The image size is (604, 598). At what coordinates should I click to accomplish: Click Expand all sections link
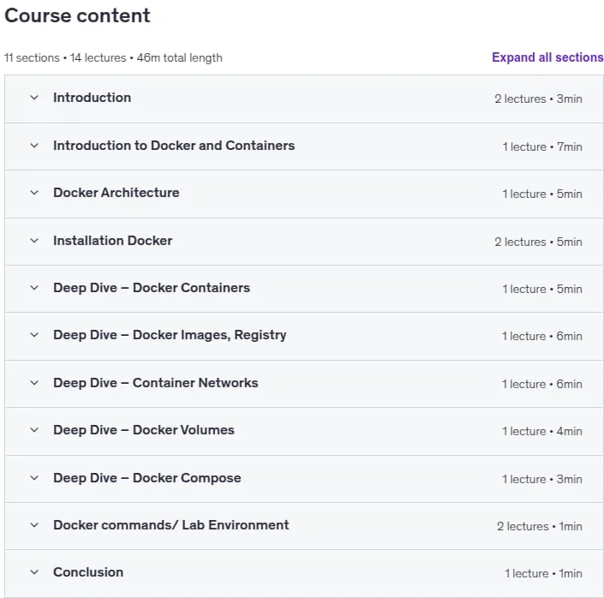[x=547, y=57]
